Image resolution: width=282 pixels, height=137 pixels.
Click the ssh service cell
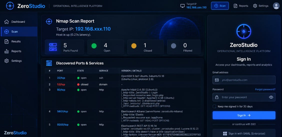pos(101,78)
